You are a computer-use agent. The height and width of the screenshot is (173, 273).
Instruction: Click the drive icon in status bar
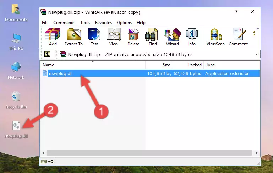(x=44, y=162)
